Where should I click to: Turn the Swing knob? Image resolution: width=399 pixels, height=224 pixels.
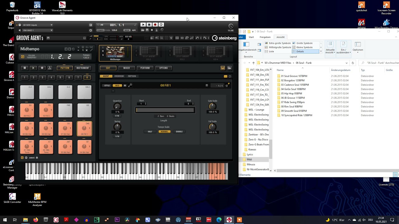click(x=117, y=127)
